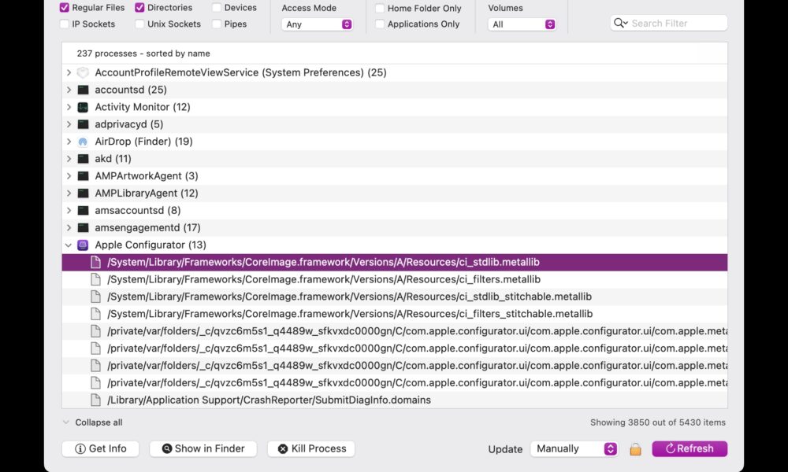Viewport: 788px width, 472px height.
Task: Toggle the Regular Files checkbox
Action: (x=65, y=8)
